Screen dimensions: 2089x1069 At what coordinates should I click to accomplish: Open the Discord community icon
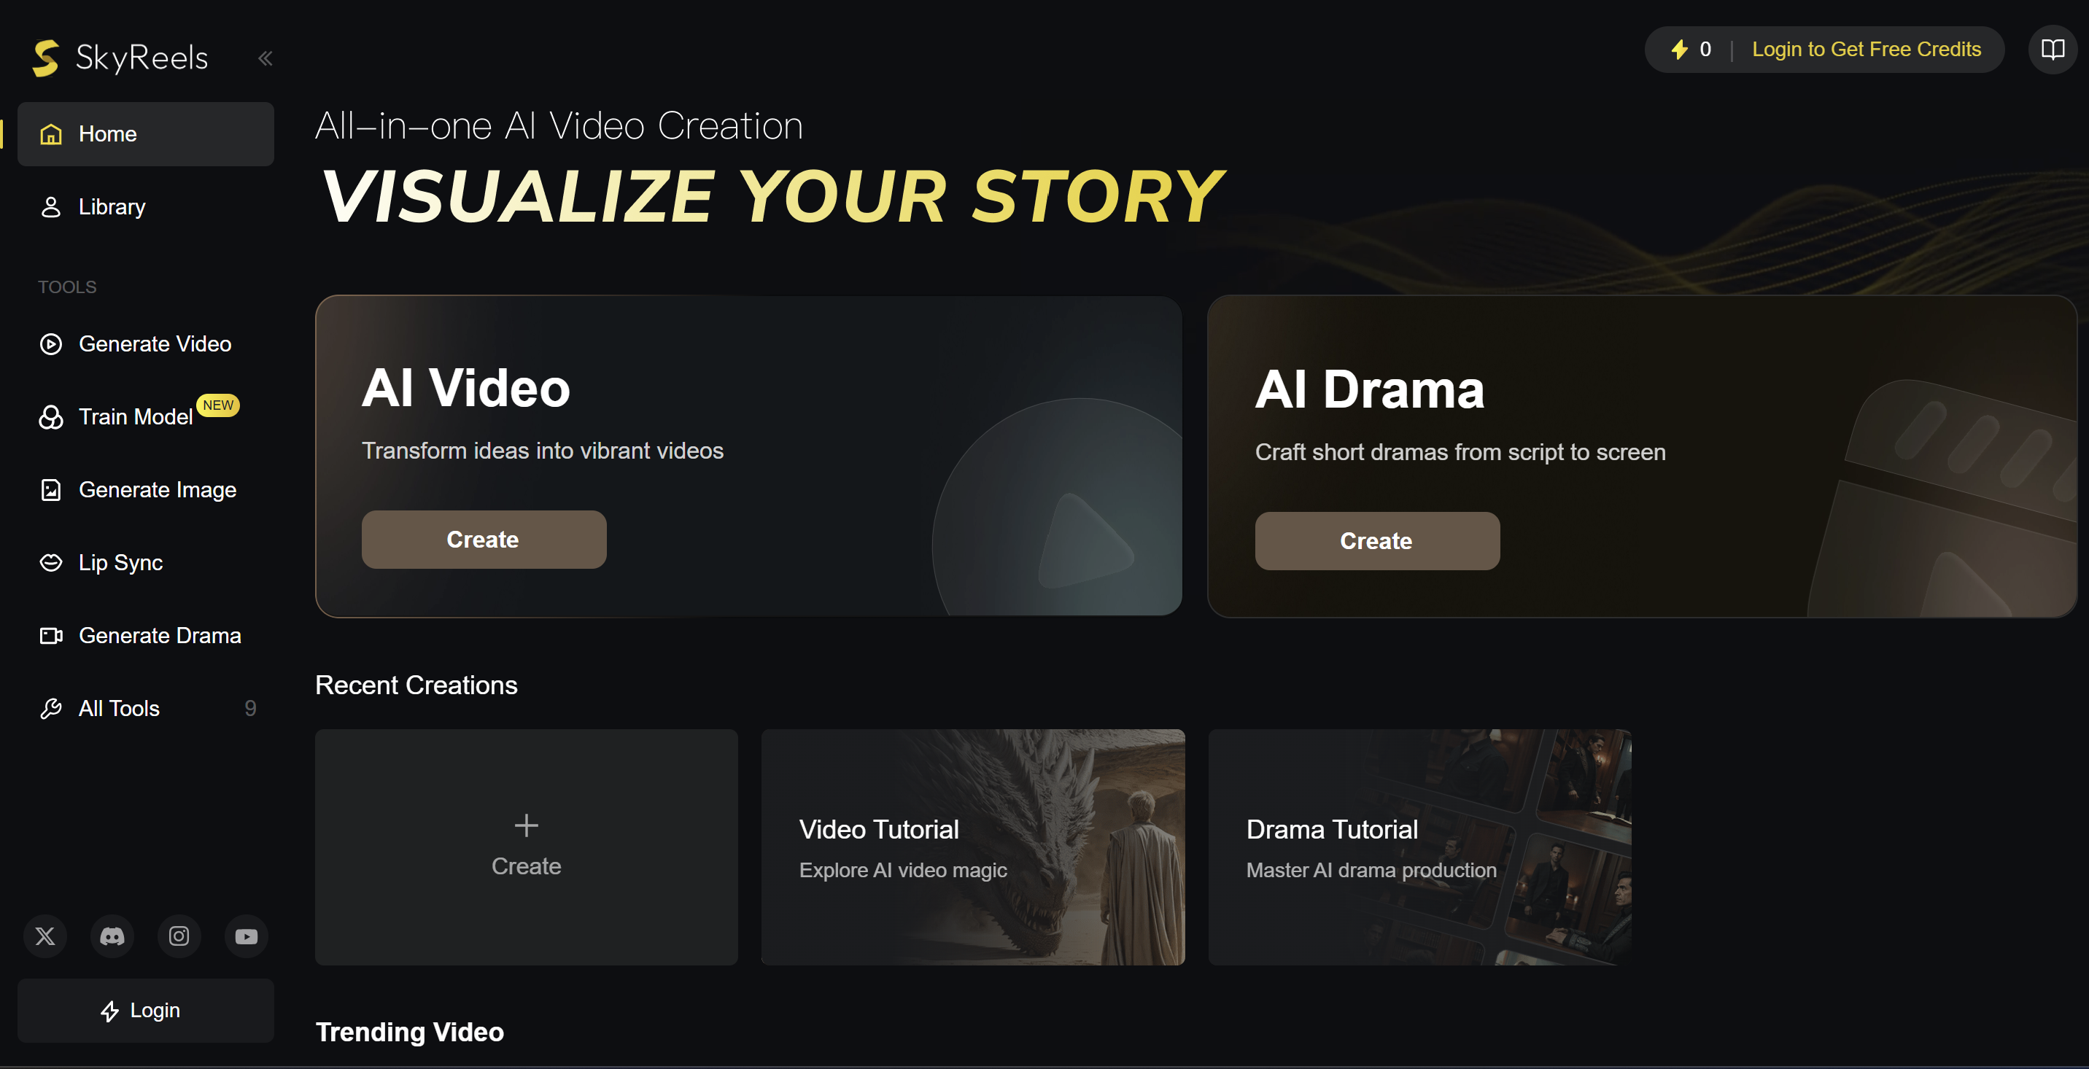[112, 936]
